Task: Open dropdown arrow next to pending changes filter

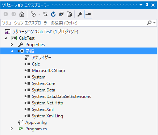Action: 39,14
